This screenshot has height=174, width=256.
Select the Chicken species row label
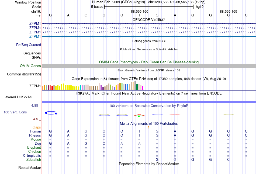click(34, 151)
